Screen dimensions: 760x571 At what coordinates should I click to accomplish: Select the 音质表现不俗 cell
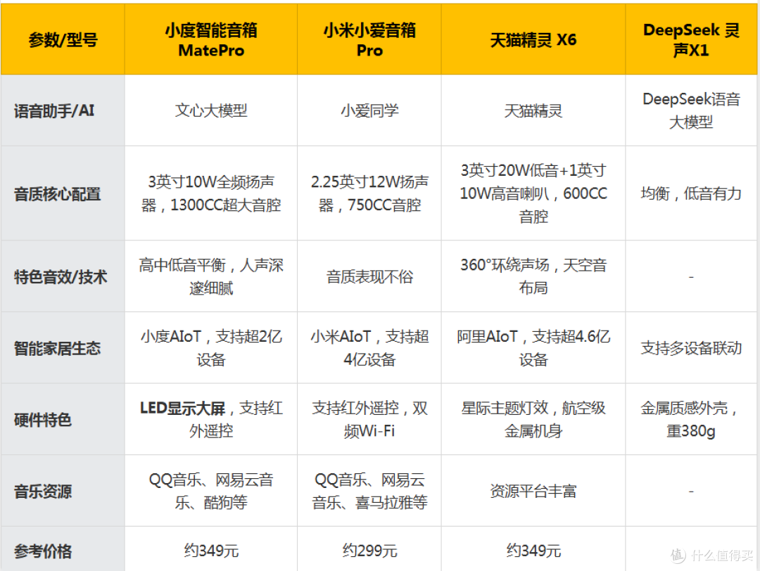(369, 276)
